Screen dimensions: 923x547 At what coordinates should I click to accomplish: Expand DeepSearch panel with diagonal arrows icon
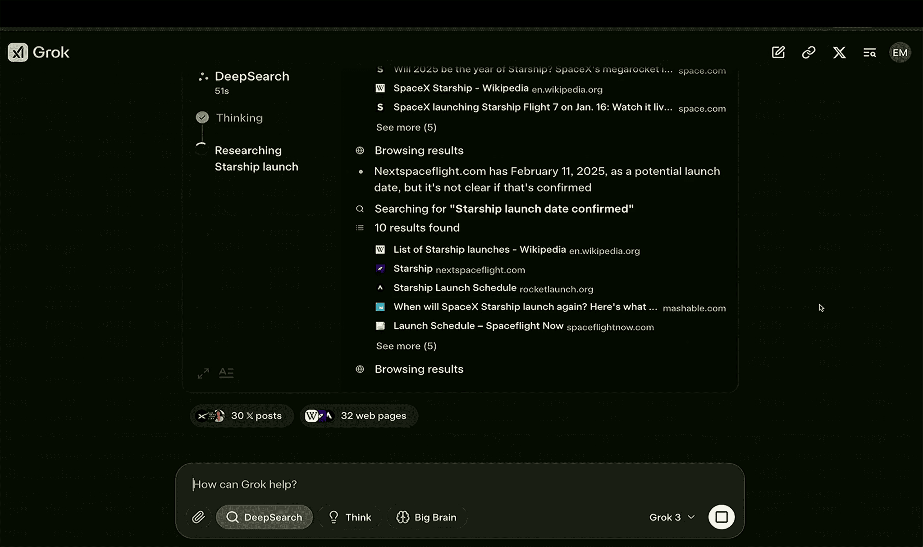click(x=203, y=373)
